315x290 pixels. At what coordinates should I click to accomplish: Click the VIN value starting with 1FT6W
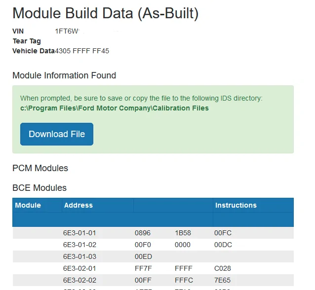(67, 31)
